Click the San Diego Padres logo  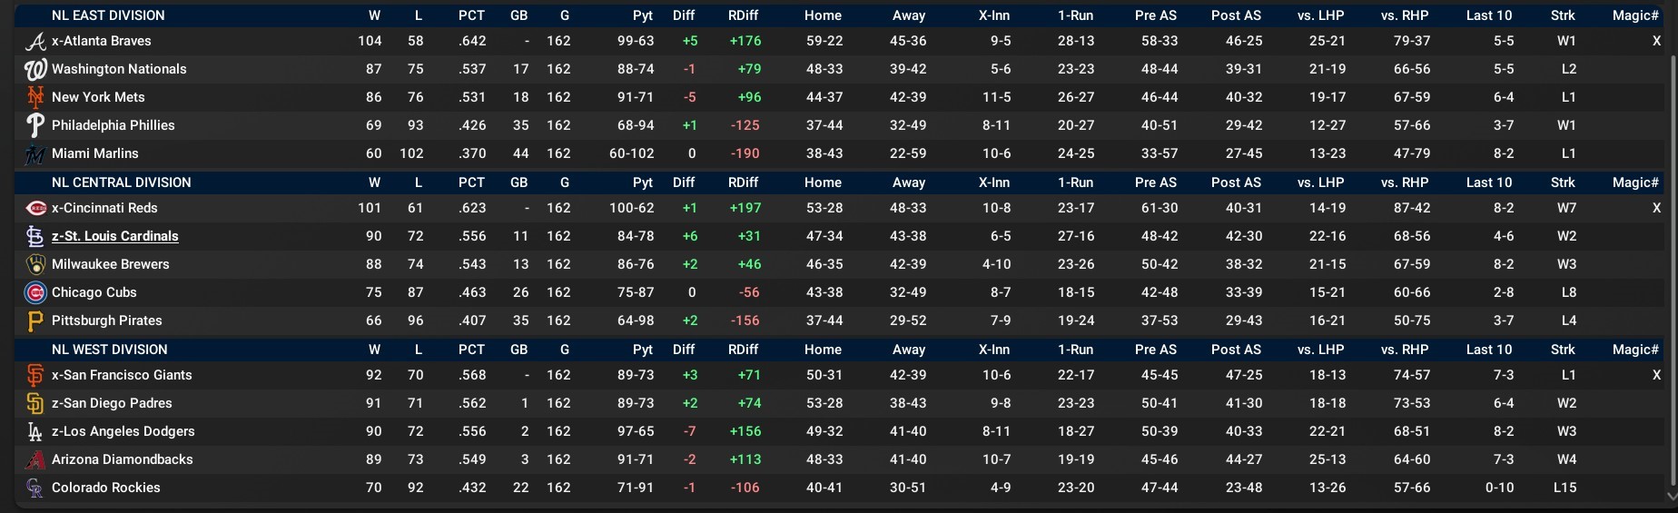[x=35, y=403]
